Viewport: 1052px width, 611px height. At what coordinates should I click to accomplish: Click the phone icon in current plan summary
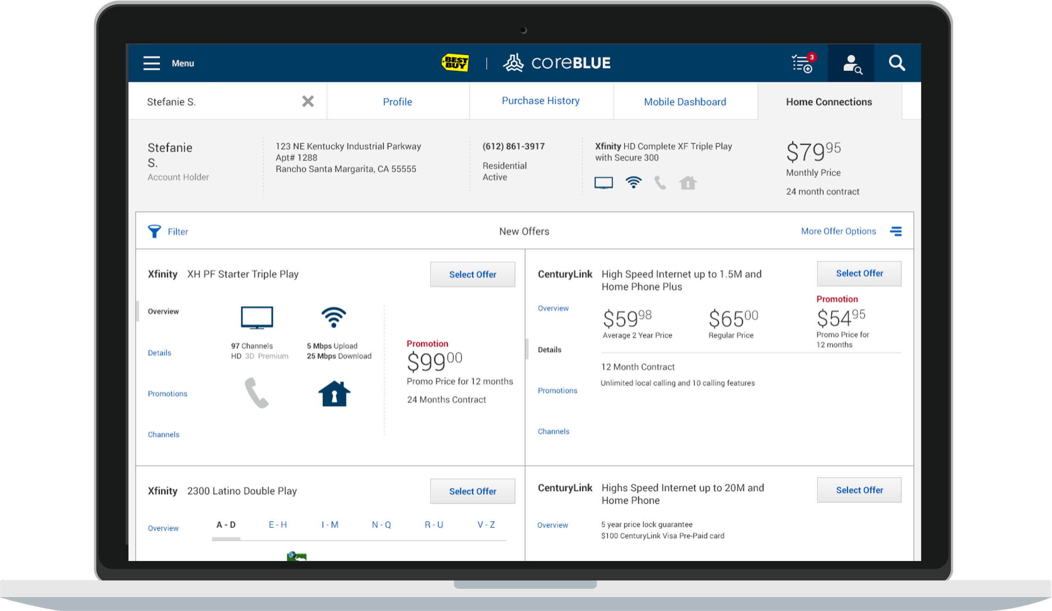coord(660,183)
